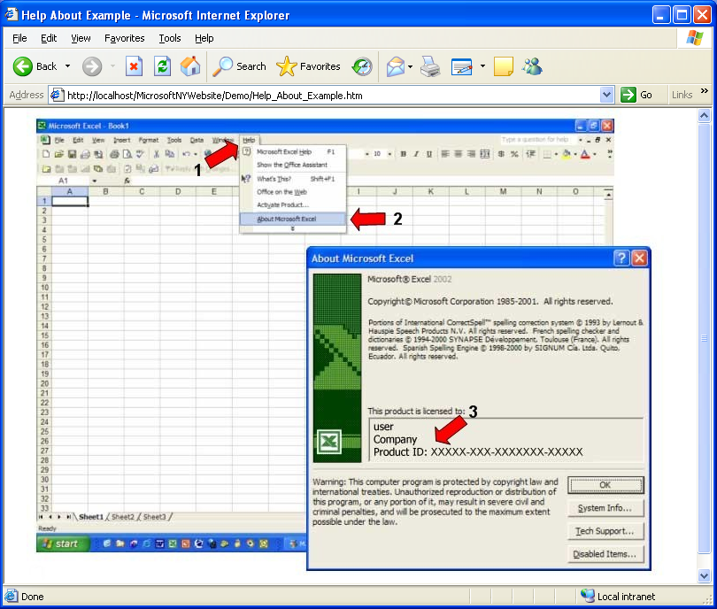
Task: Open the Tools menu in Internet Explorer
Action: 170,38
